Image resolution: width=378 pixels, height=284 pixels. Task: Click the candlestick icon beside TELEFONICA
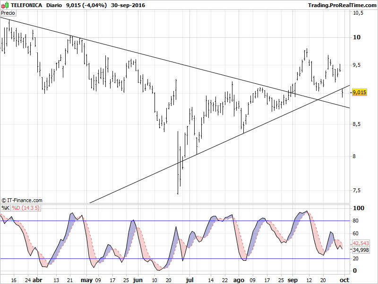click(5, 5)
